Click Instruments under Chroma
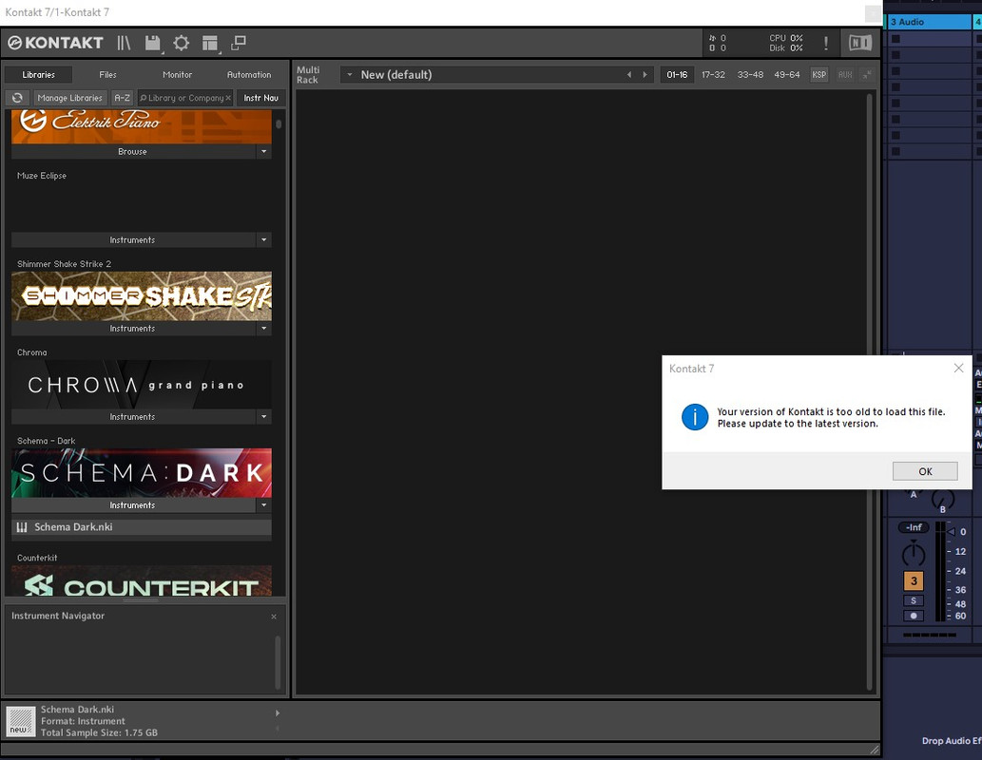The image size is (982, 760). click(133, 416)
